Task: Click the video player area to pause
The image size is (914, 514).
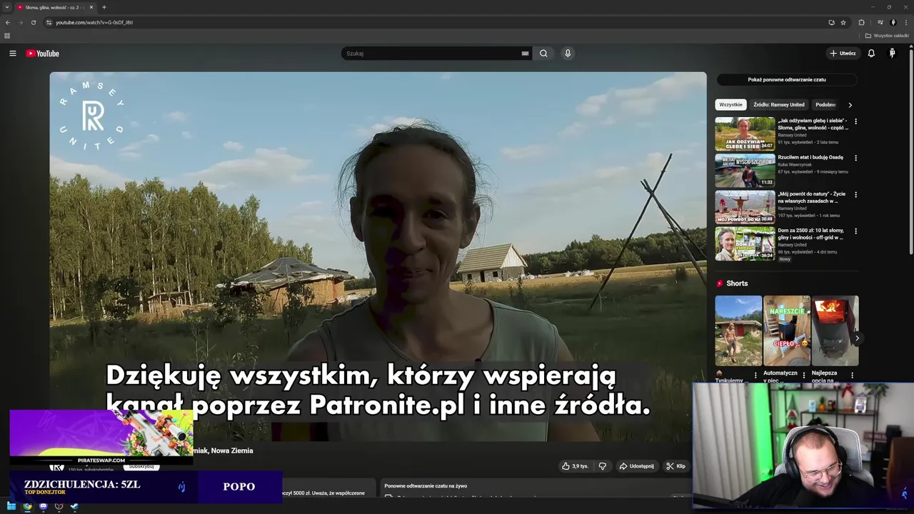Action: point(378,257)
